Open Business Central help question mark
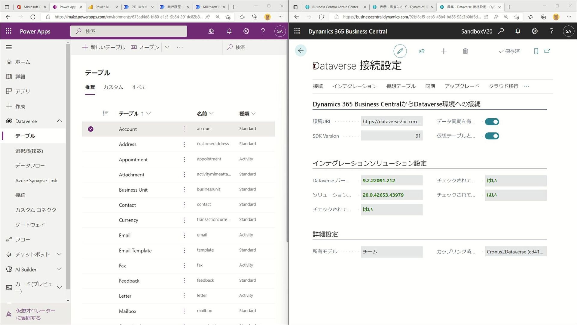The width and height of the screenshot is (577, 325). 551,31
